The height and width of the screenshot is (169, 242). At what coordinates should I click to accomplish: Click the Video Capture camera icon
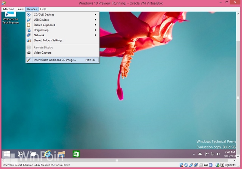[29, 53]
